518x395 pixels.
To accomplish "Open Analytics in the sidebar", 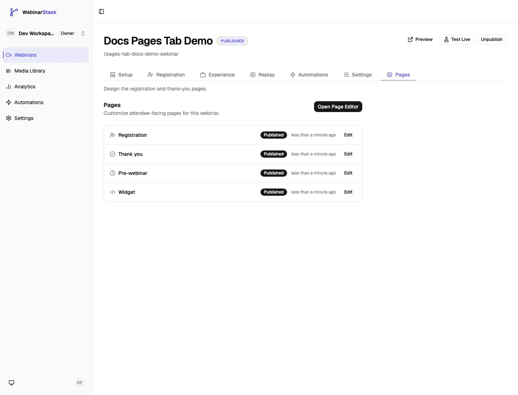I will click(x=46, y=87).
